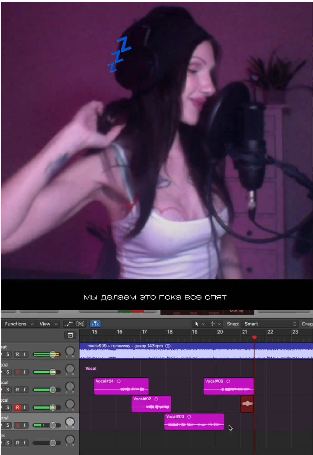Click pan knob of Vocal#04 track
Viewport: 313px width, 455px height.
tap(70, 386)
